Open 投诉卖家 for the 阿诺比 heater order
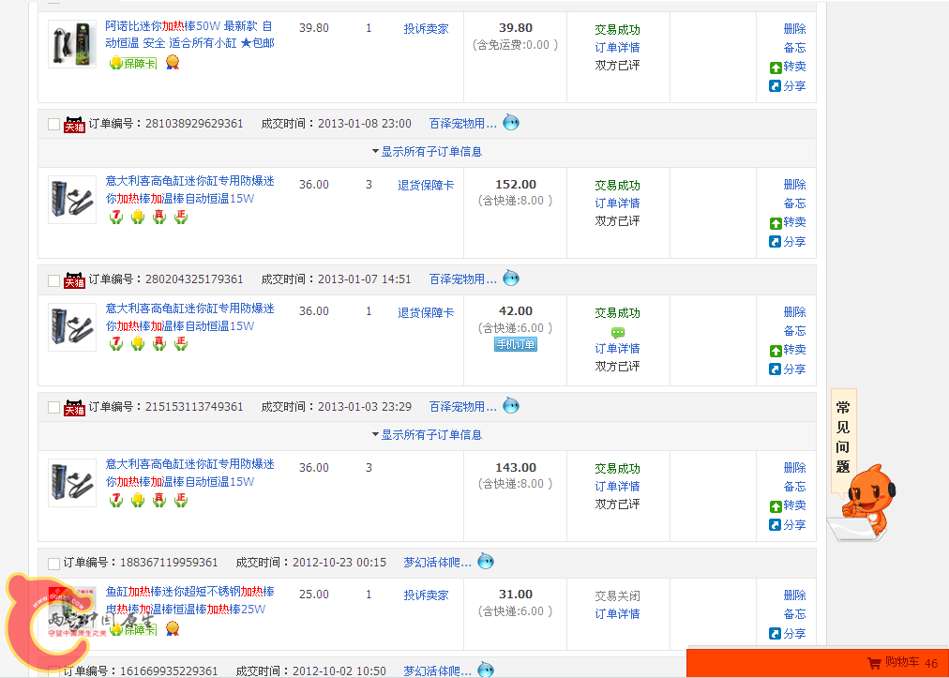 [x=424, y=28]
